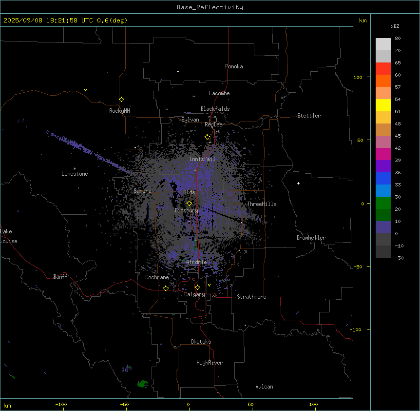The width and height of the screenshot is (420, 411).
Task: Click the Banff label
Action: [x=60, y=277]
